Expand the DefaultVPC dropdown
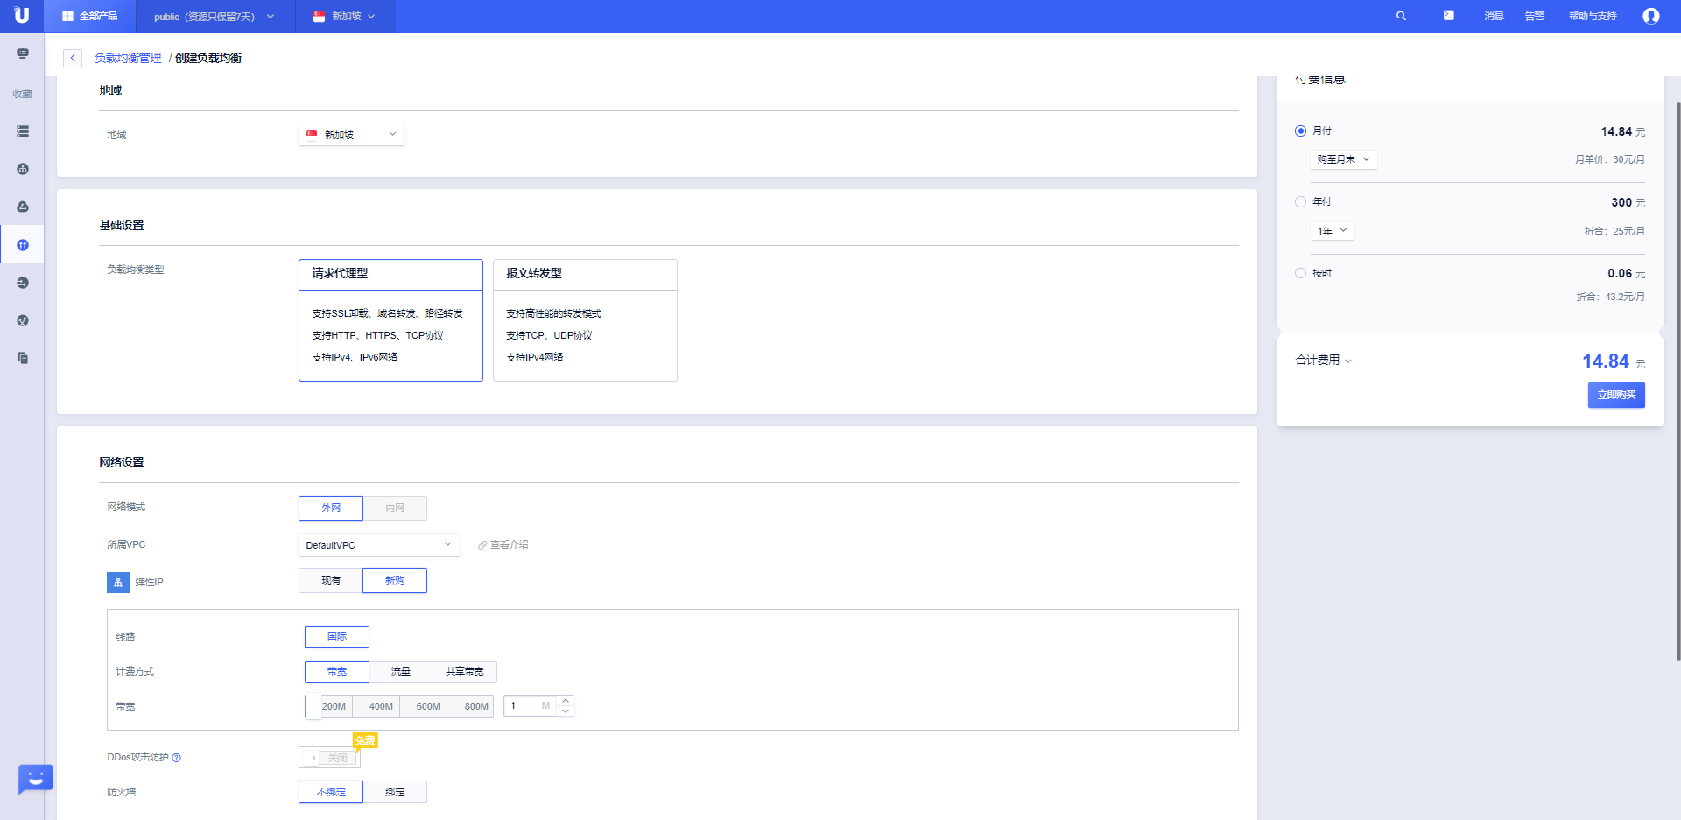Image resolution: width=1681 pixels, height=820 pixels. [x=378, y=545]
